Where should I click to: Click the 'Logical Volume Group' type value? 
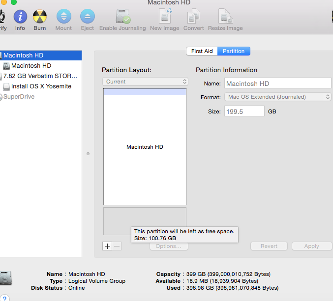[97, 281]
